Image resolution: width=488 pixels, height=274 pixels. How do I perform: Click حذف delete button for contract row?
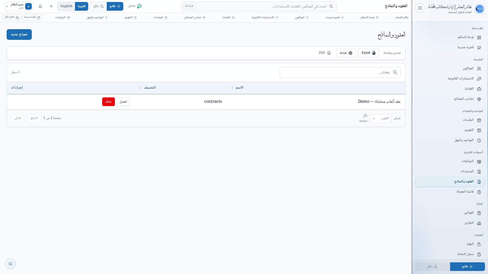[109, 102]
